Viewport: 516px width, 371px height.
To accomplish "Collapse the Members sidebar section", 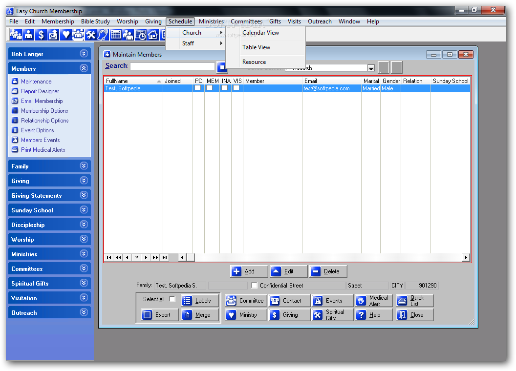I will coord(84,68).
